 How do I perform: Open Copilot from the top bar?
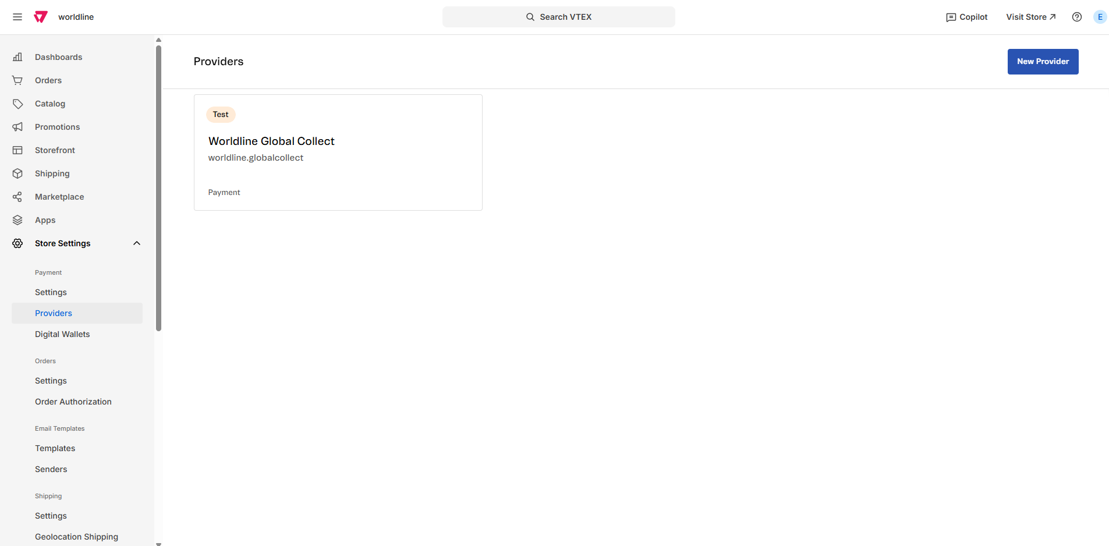(x=966, y=17)
